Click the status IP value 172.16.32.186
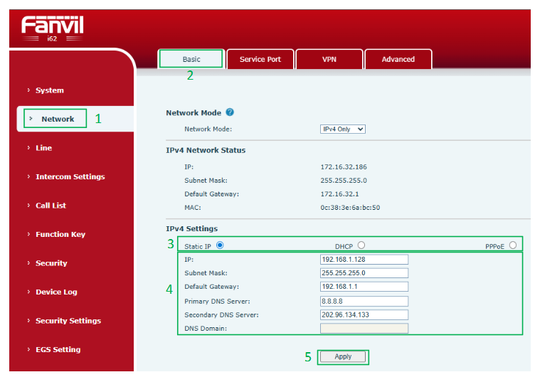The width and height of the screenshot is (535, 382). click(344, 167)
